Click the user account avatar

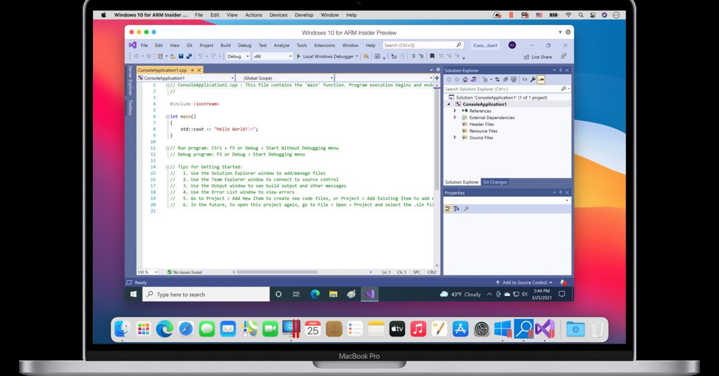pyautogui.click(x=512, y=45)
